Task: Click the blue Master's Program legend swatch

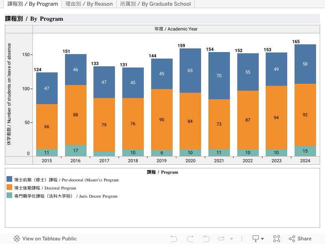Action: point(10,179)
